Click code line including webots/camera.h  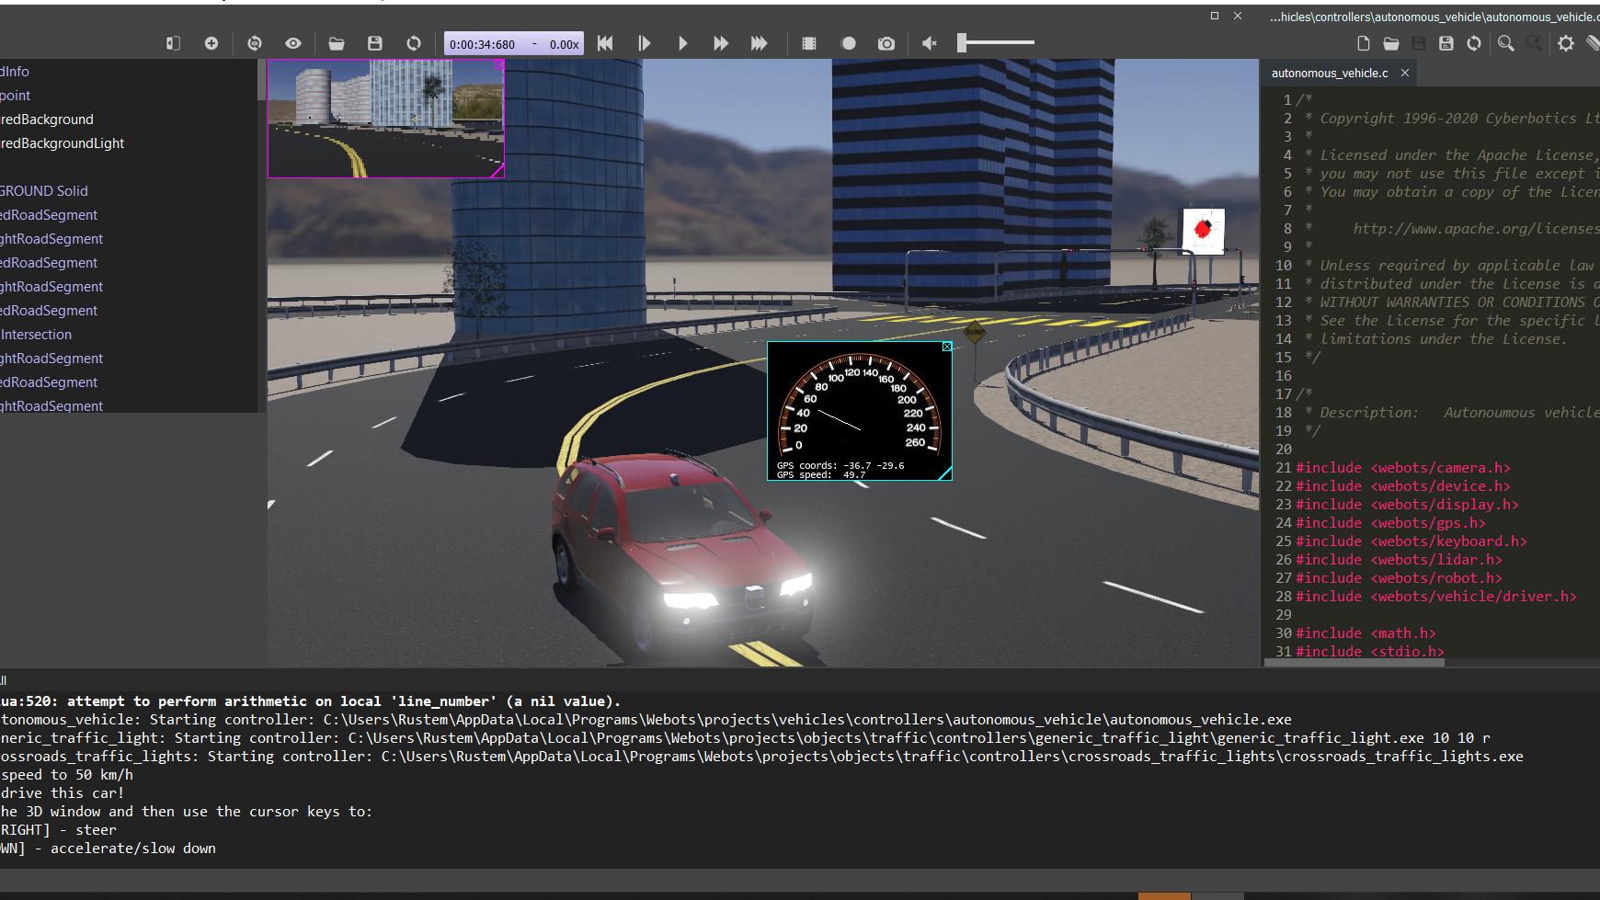tap(1402, 468)
